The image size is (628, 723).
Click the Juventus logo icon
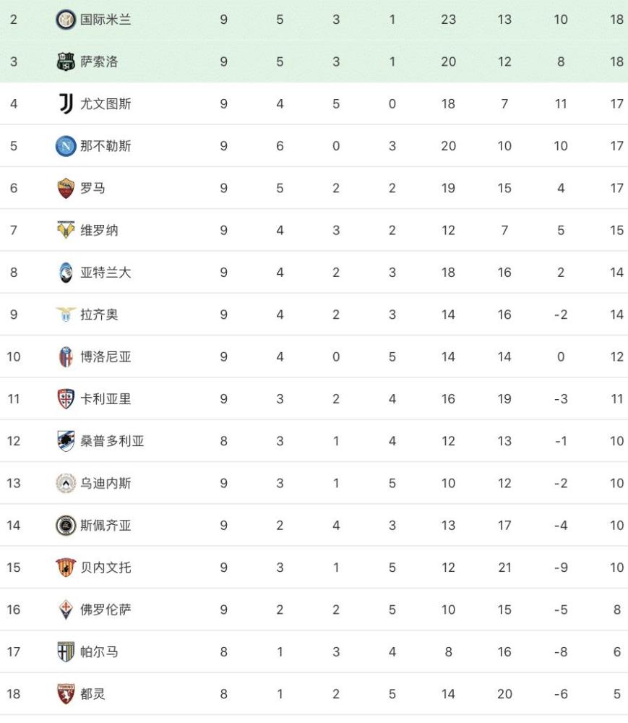pyautogui.click(x=66, y=103)
